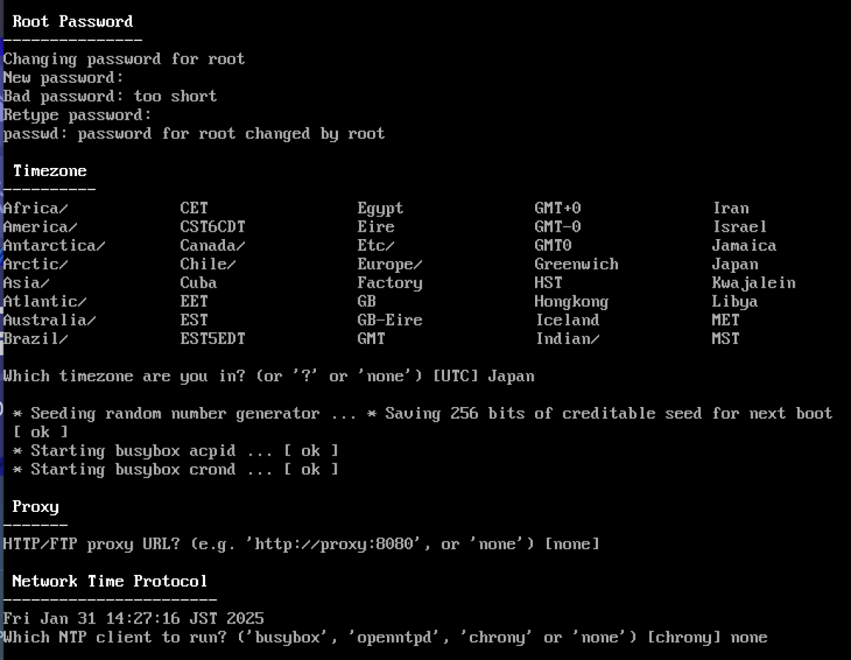Screen dimensions: 851x660
Task: Click the Greenwich timezone entry
Action: point(576,264)
